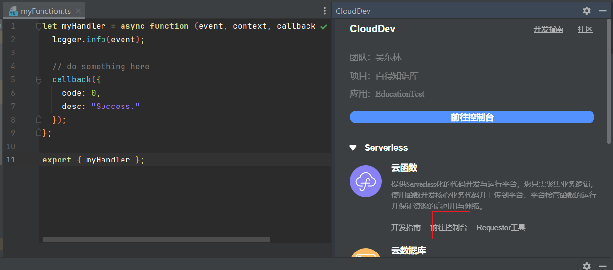Click the "Success." string literal
This screenshot has height=270, width=613.
point(116,106)
